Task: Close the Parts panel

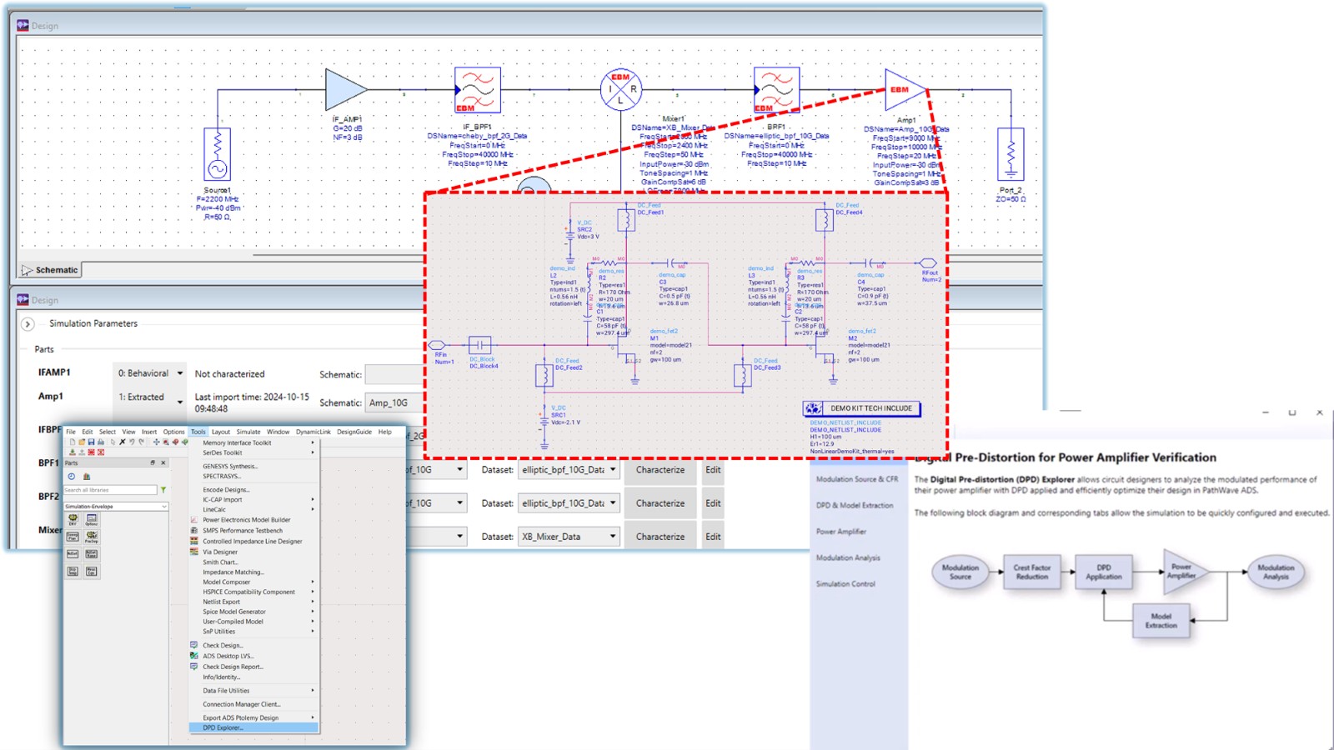Action: pos(163,462)
